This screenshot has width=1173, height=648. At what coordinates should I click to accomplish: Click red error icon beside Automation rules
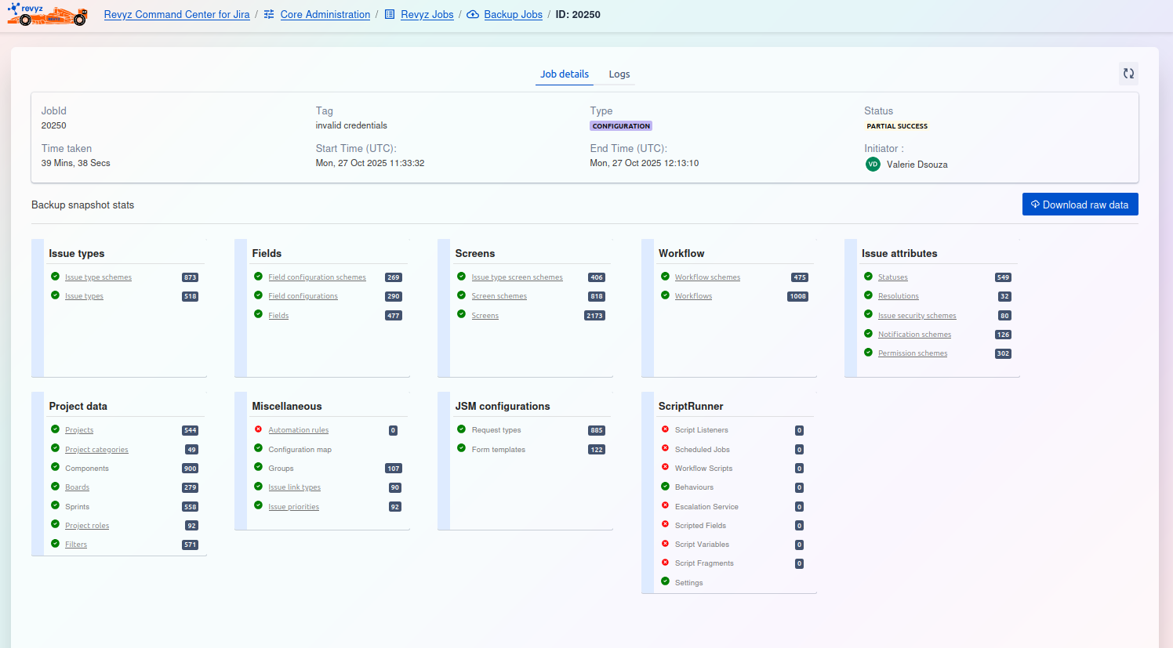tap(258, 429)
